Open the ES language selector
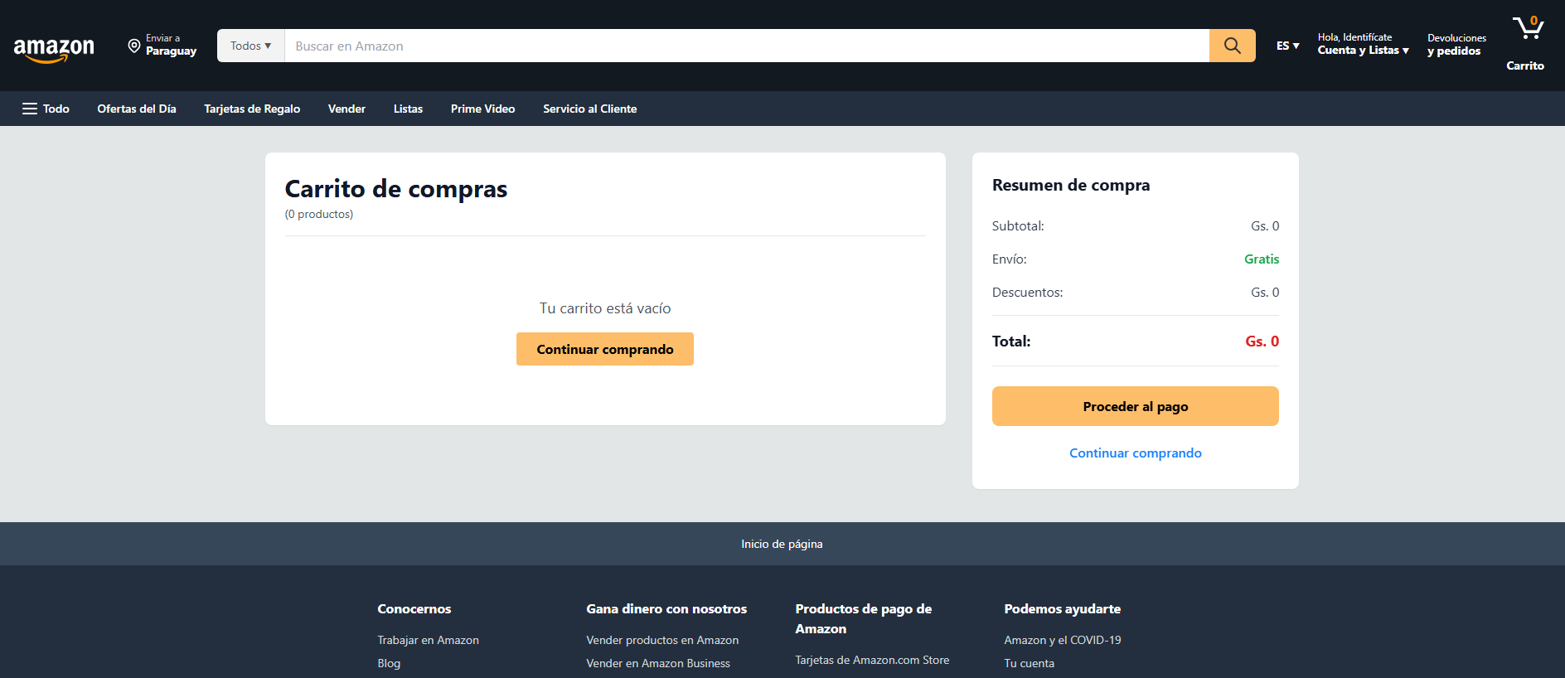This screenshot has width=1565, height=678. (x=1287, y=46)
